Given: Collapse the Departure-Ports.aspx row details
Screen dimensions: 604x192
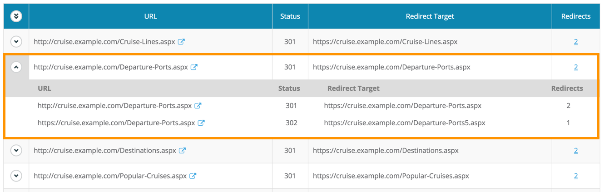Looking at the screenshot, I should coord(16,67).
